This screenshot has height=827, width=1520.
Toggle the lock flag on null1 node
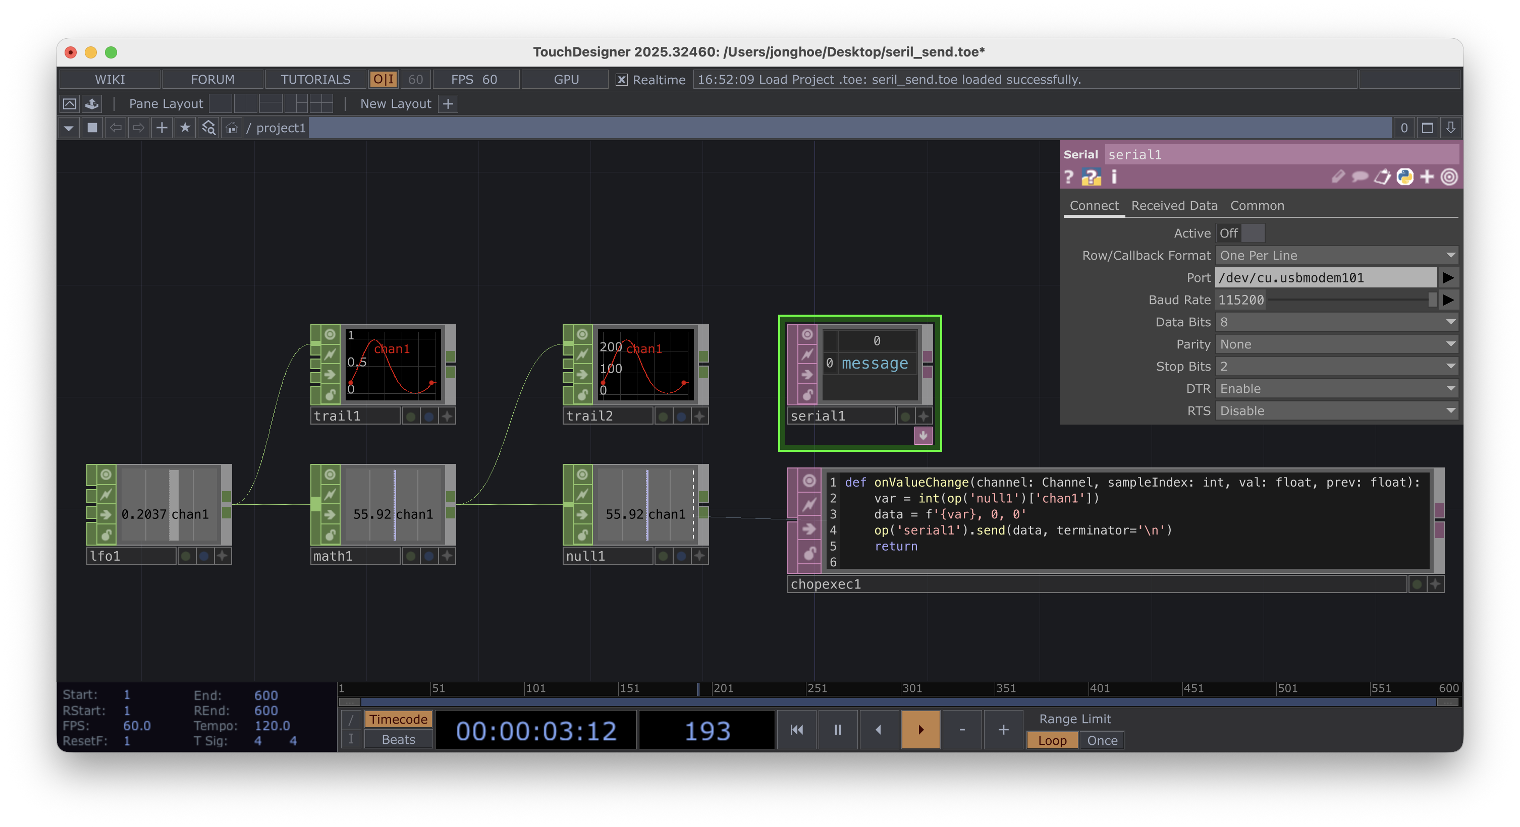582,534
